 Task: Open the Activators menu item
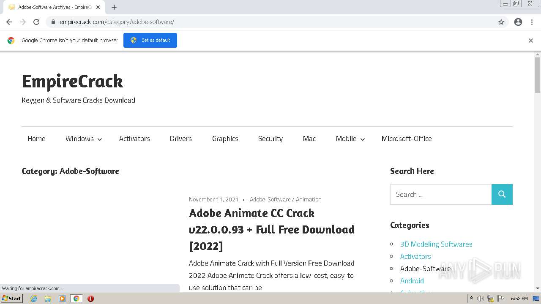click(134, 138)
